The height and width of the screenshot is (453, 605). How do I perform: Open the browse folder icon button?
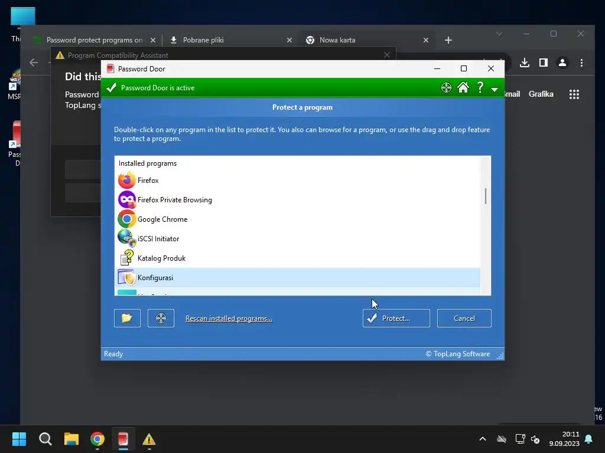[x=127, y=318]
